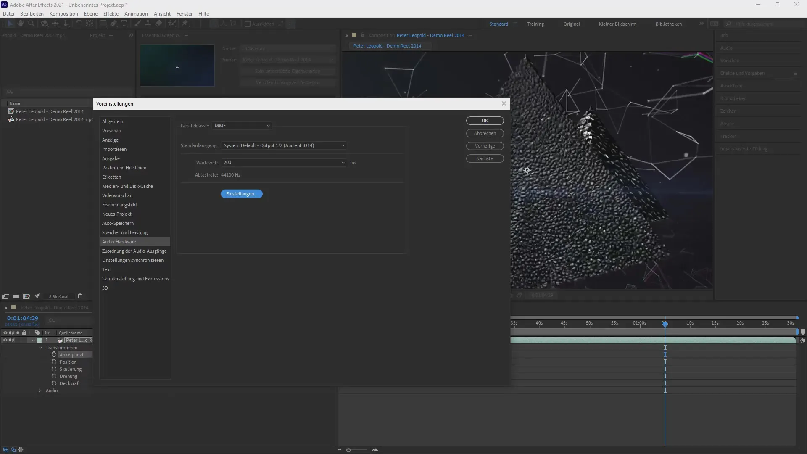Select the Eraser tool
807x454 pixels.
(x=158, y=24)
